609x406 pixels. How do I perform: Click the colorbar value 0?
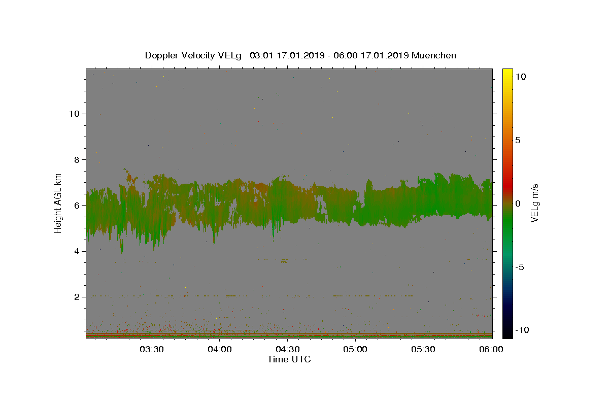[x=518, y=204]
